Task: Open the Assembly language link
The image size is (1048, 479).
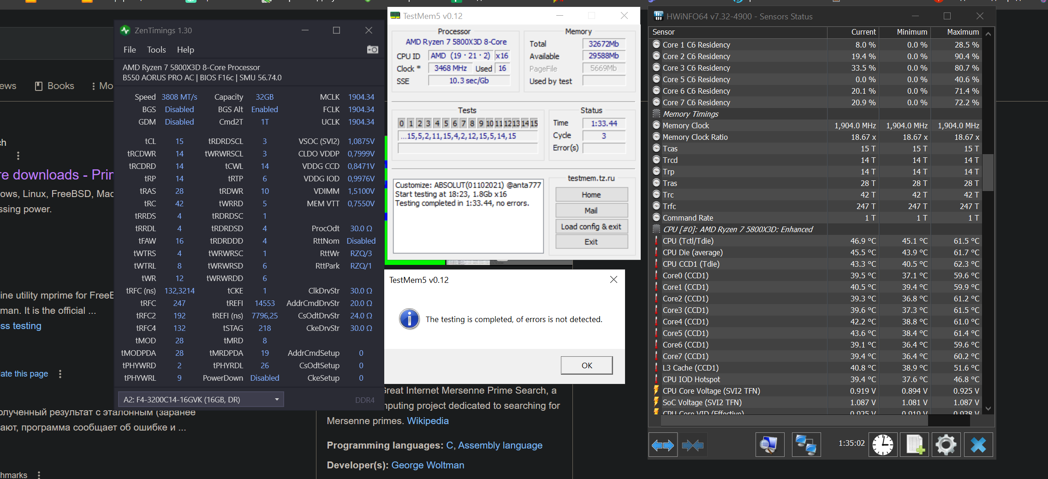Action: pyautogui.click(x=500, y=445)
